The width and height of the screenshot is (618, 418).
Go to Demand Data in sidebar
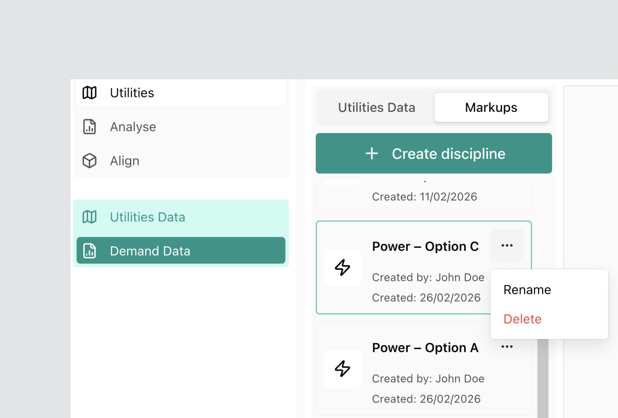(150, 251)
